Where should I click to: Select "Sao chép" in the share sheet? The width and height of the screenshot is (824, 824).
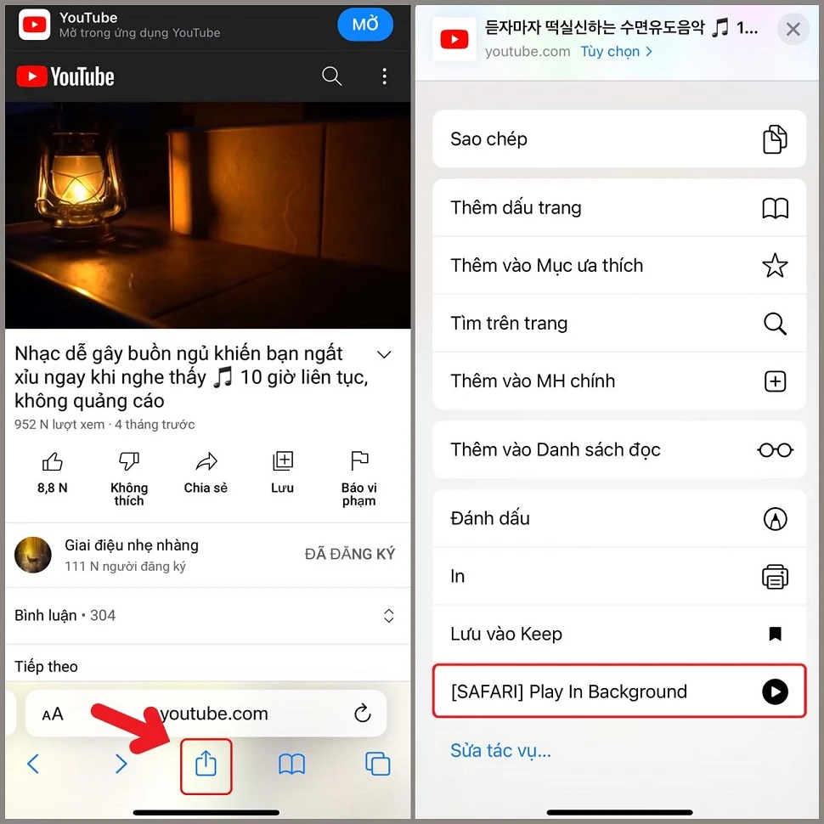coord(619,138)
